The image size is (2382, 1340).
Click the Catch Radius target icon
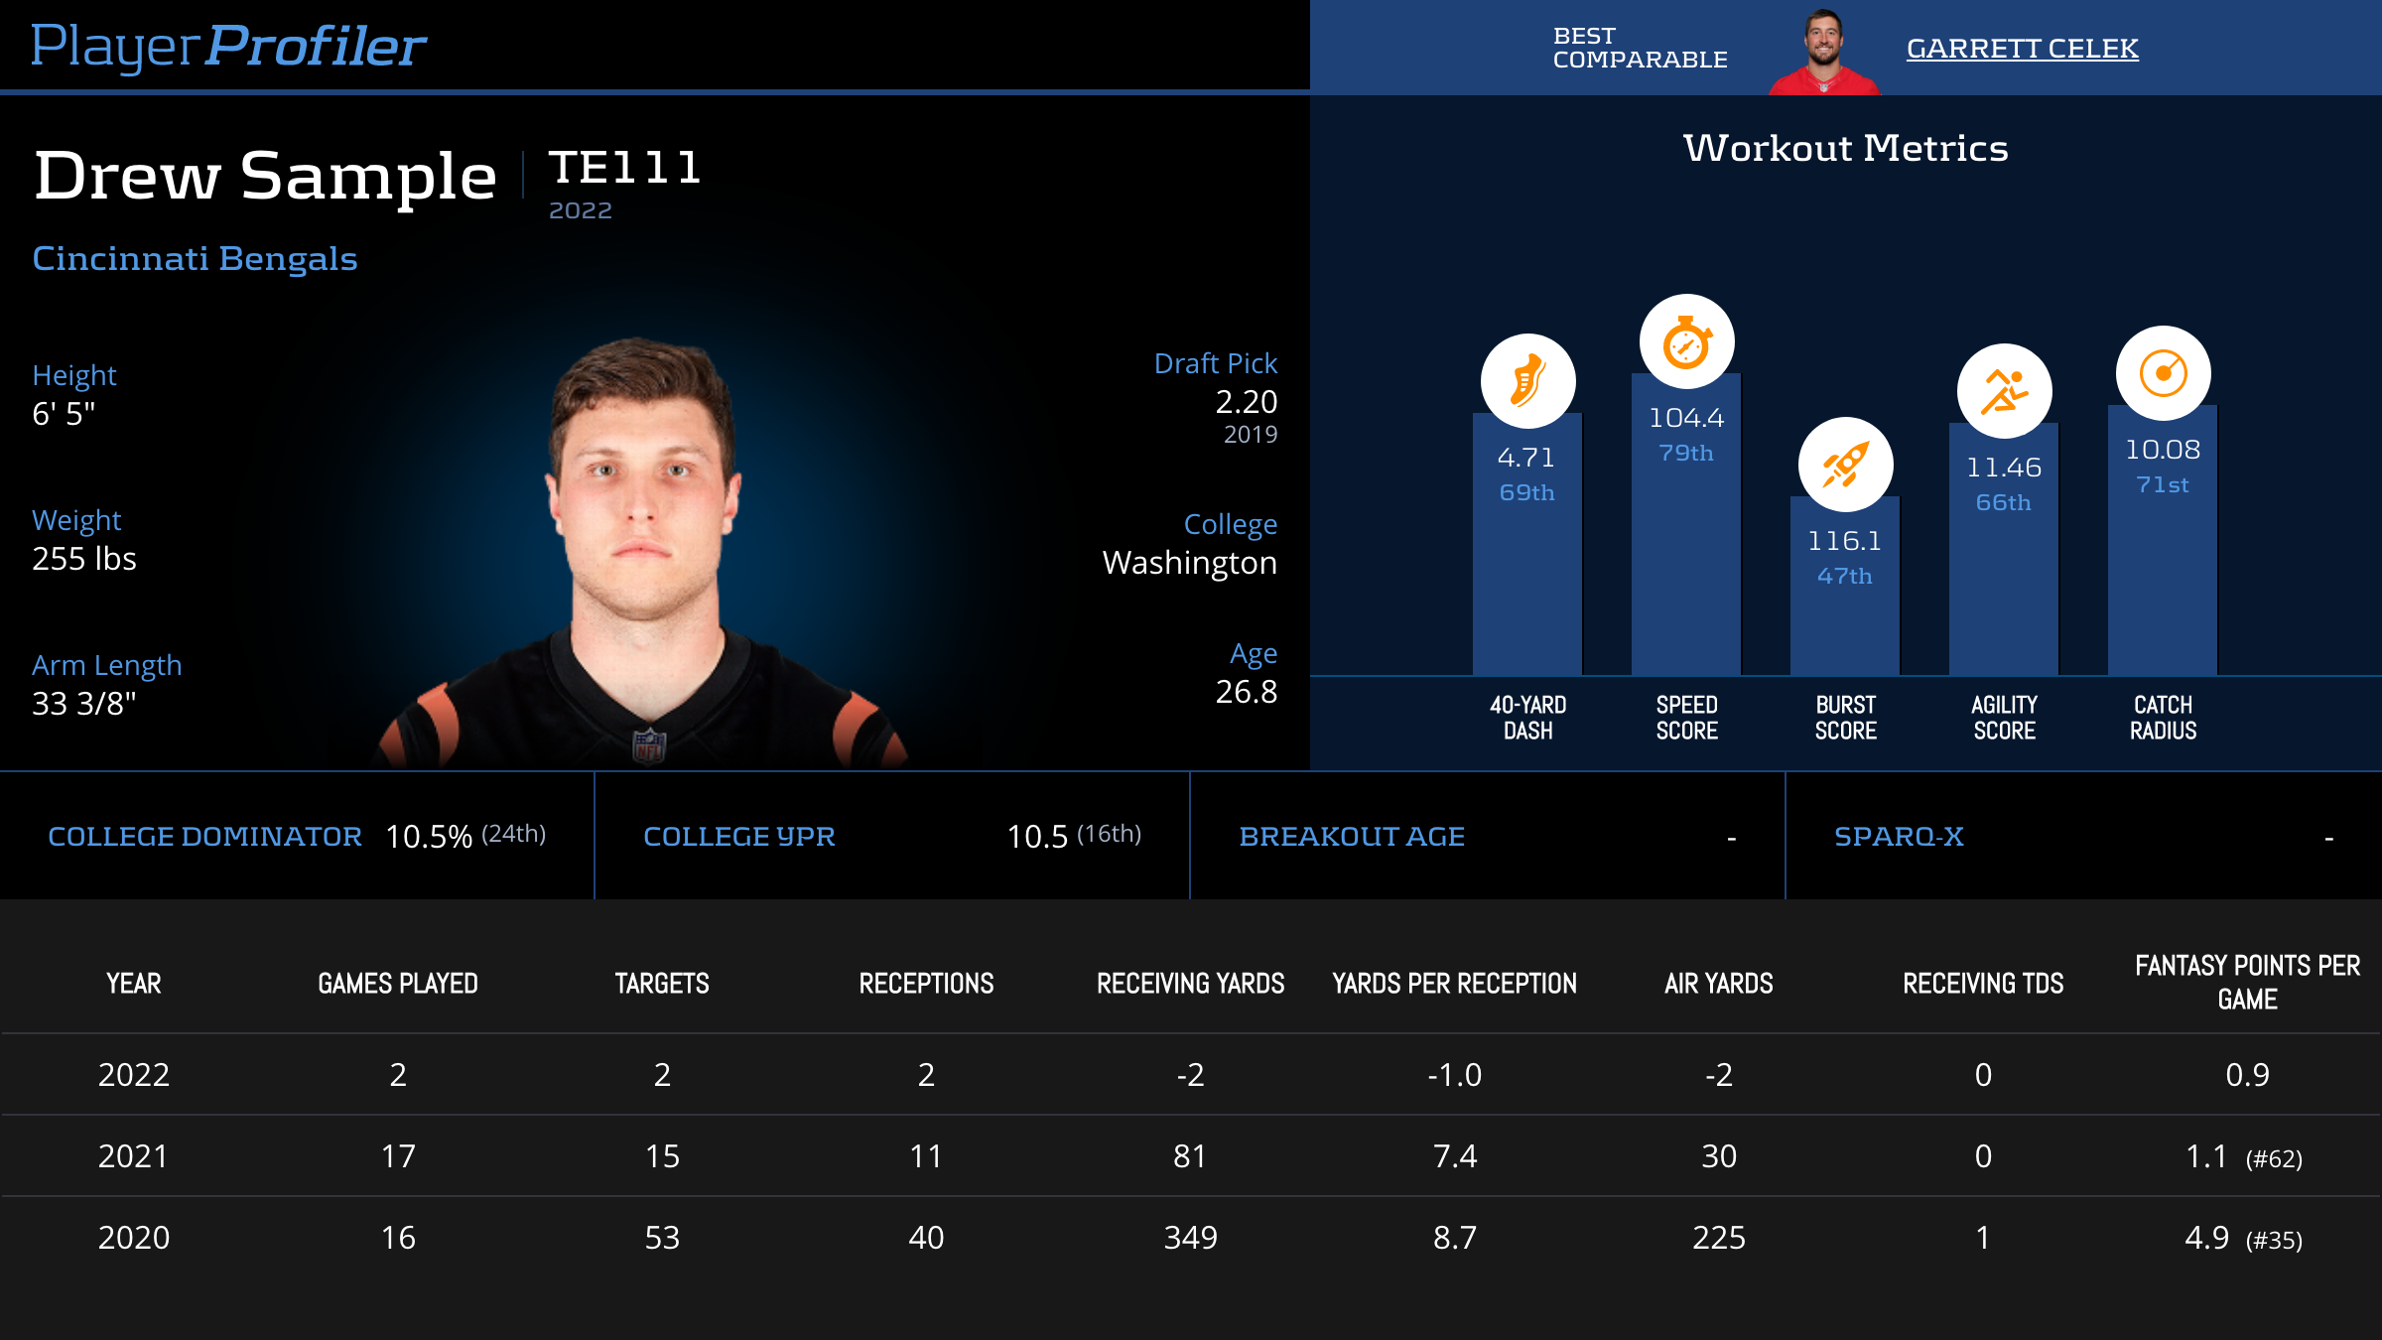(x=2163, y=374)
